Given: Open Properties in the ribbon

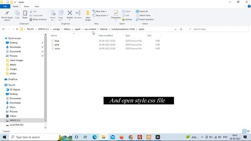Looking at the screenshot, I should point(116,15).
